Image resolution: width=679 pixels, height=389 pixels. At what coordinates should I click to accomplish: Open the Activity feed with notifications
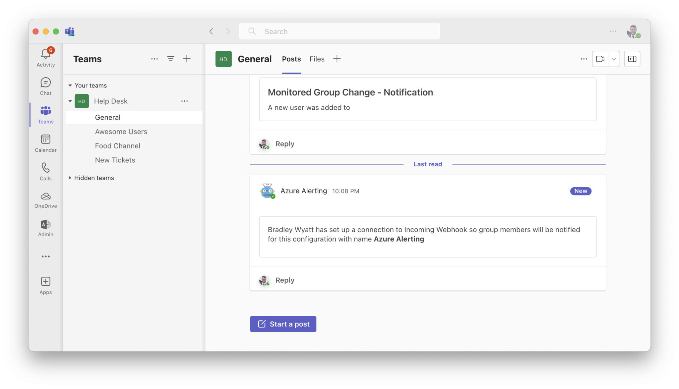tap(46, 57)
